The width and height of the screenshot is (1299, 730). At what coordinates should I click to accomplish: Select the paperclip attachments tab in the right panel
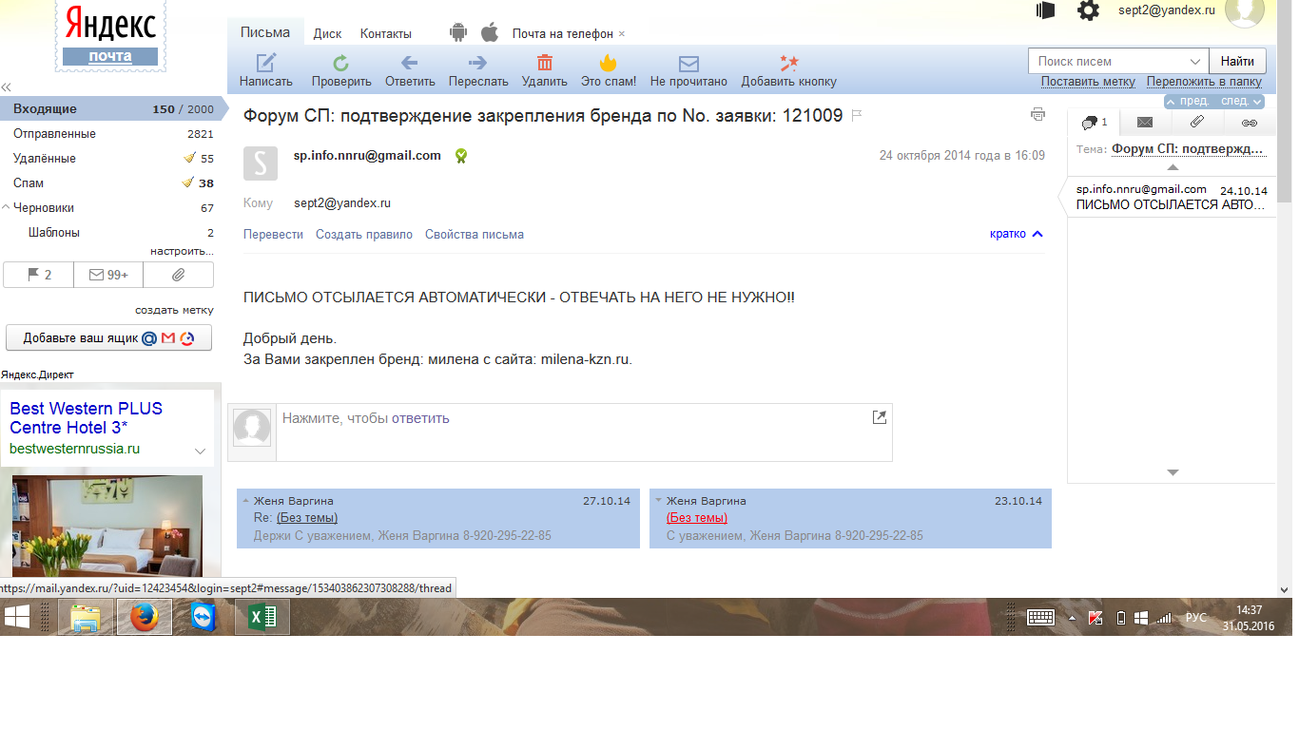pyautogui.click(x=1197, y=122)
